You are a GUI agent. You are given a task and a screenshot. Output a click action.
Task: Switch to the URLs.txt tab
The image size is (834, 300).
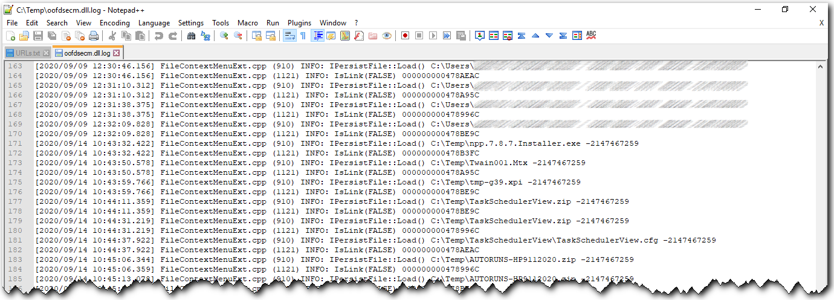(x=27, y=53)
